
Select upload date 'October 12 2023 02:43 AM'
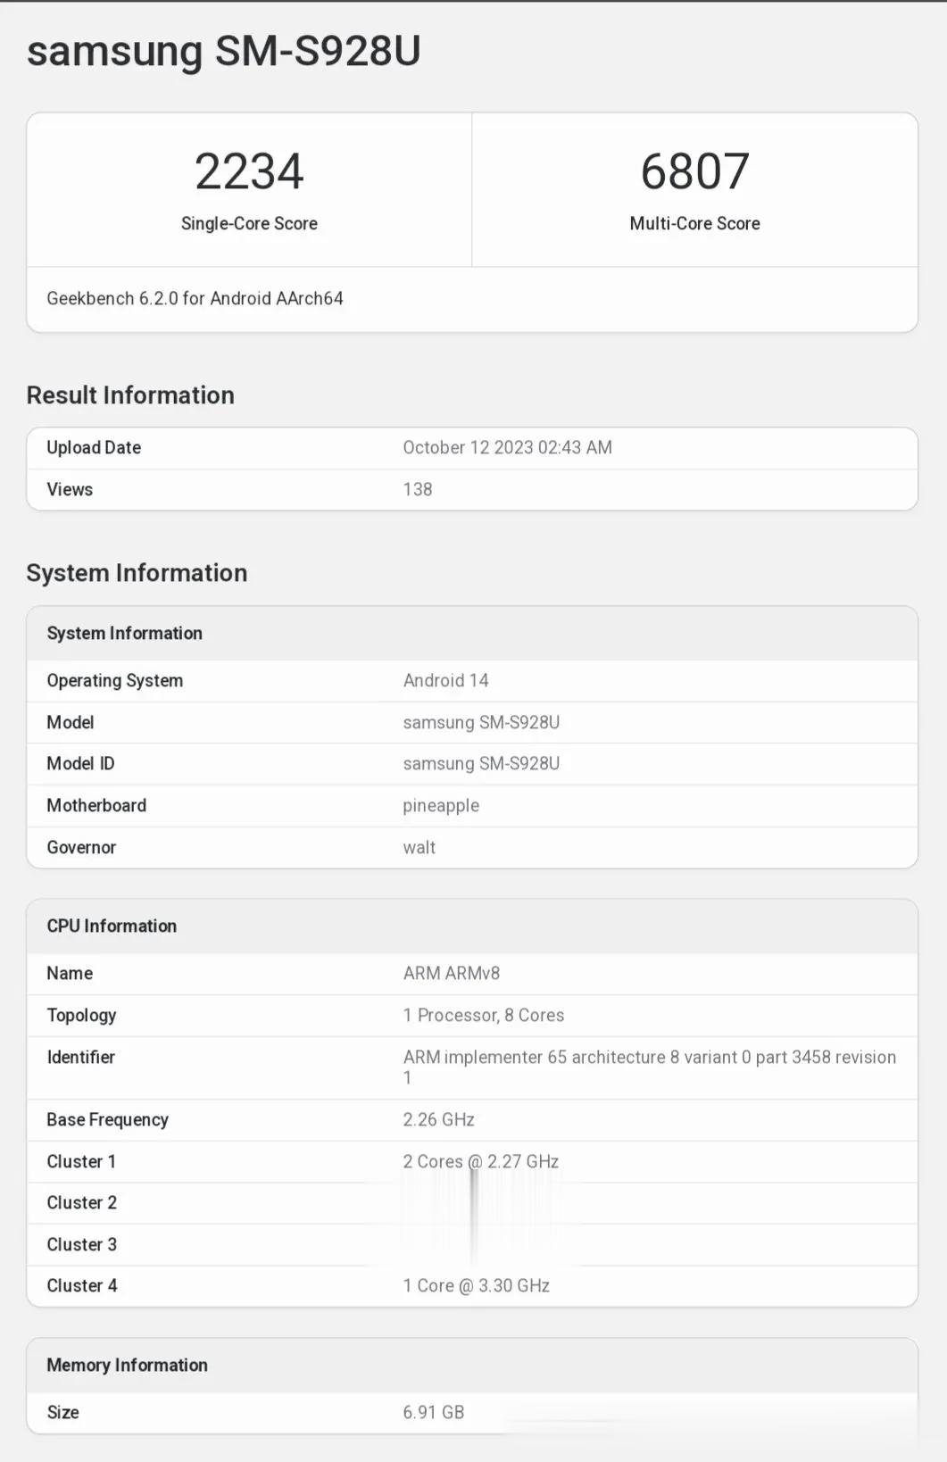tap(507, 447)
